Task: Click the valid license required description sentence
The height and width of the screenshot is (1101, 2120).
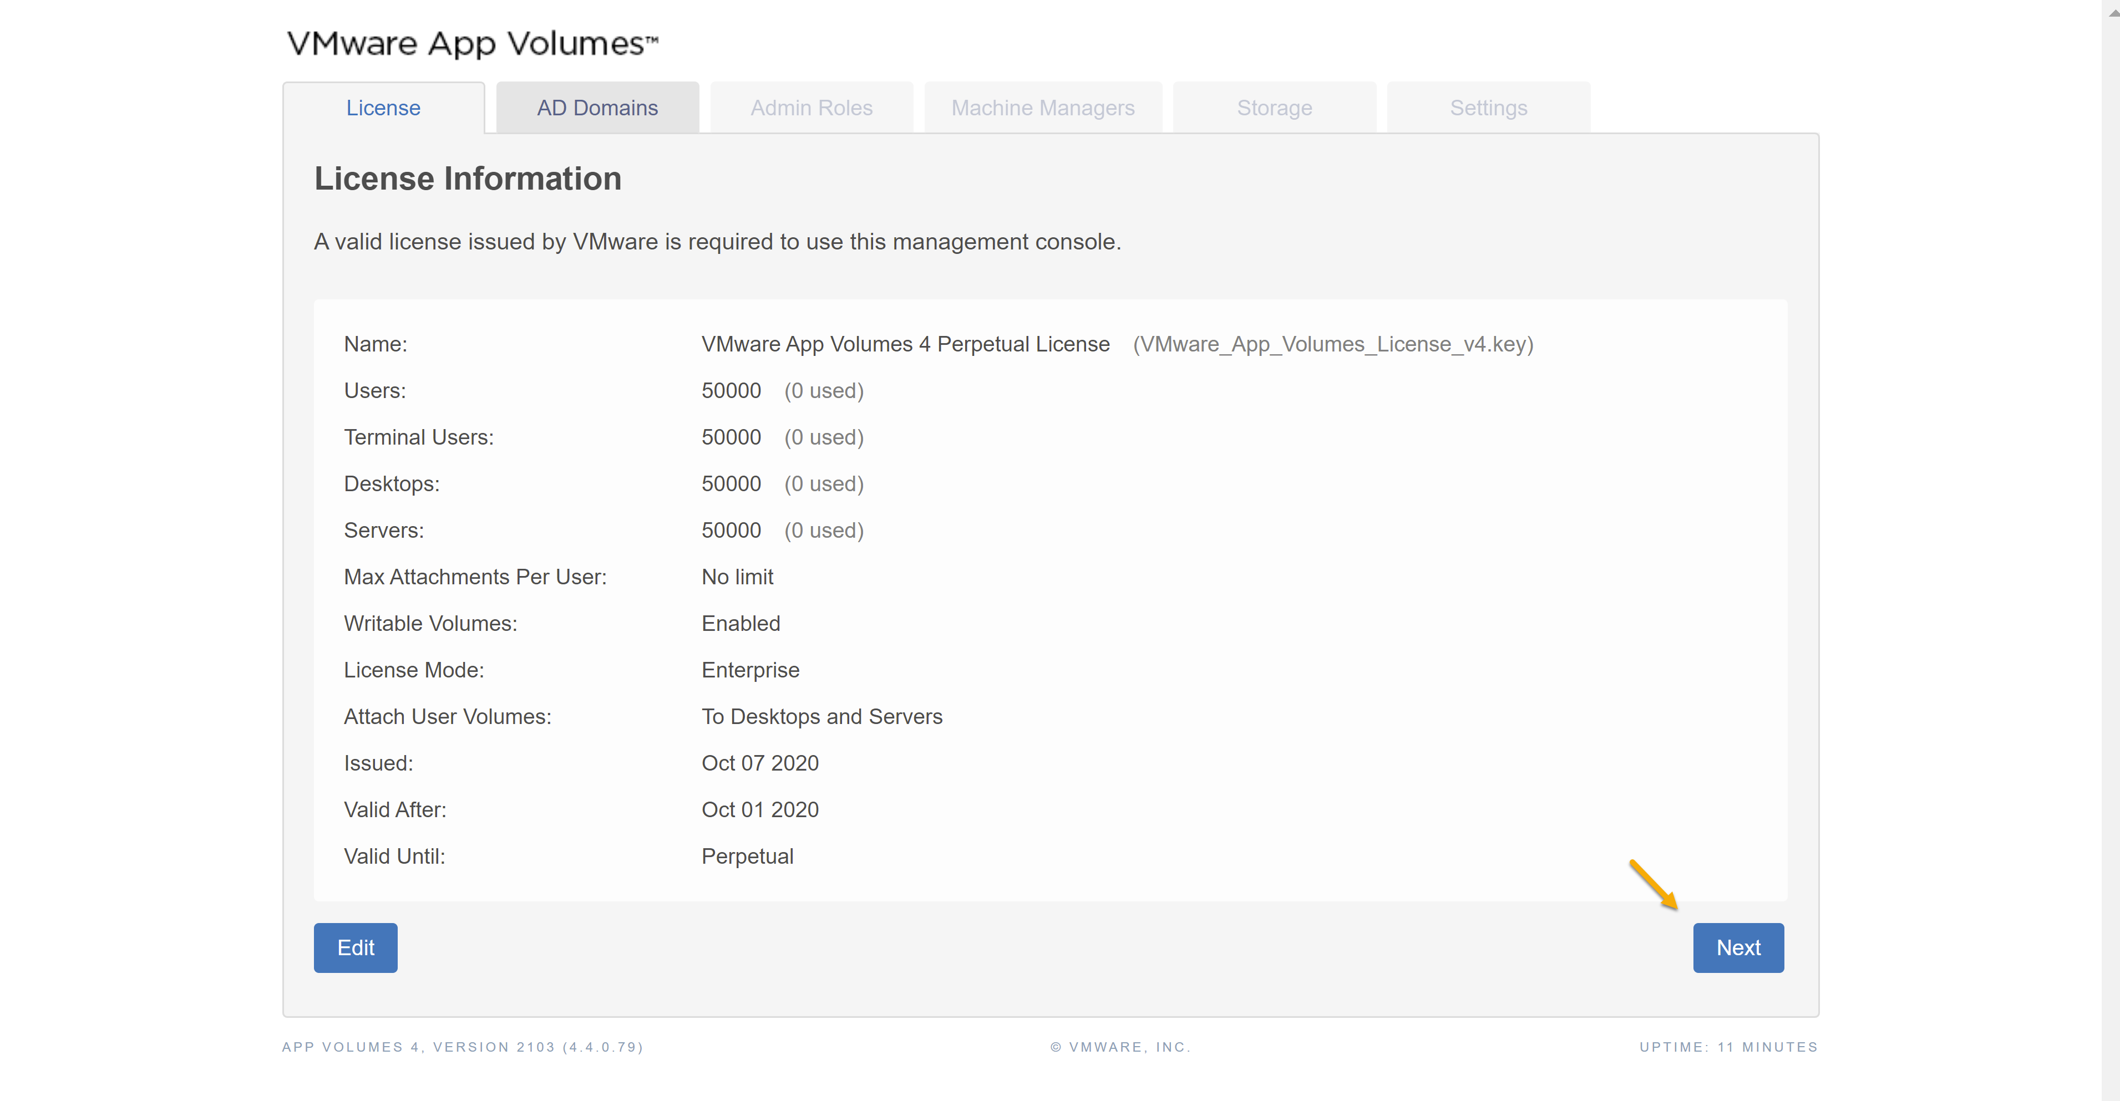Action: [x=717, y=242]
